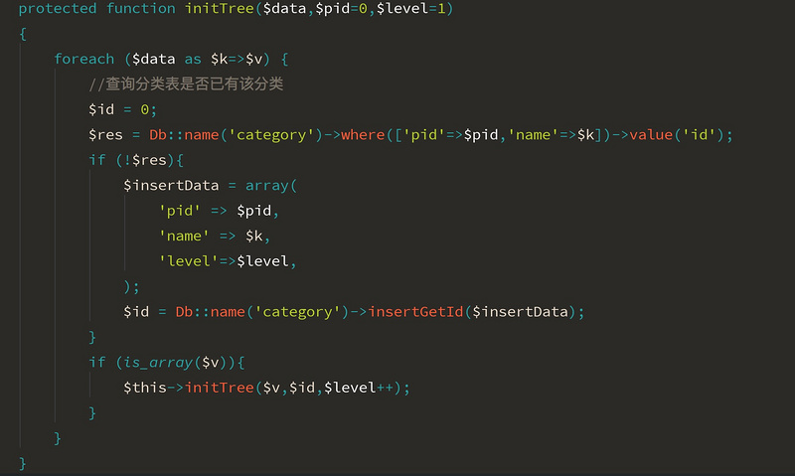Click the opening brace below the declaration
This screenshot has height=476, width=795.
point(22,34)
